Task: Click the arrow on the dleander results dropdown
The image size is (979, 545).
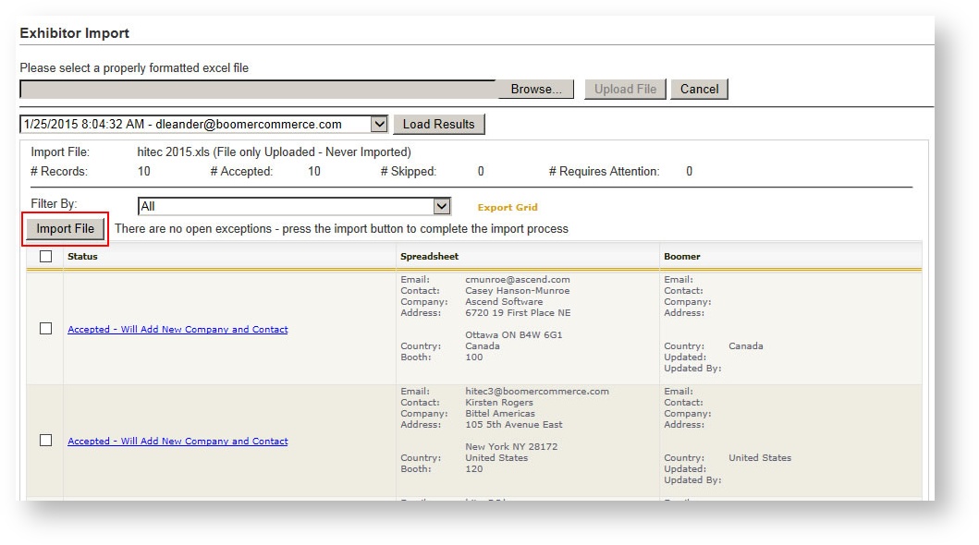Action: point(381,124)
